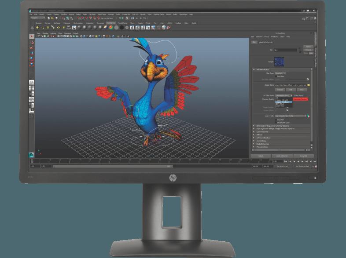Open the Color Profile dropdown
The height and width of the screenshot is (258, 346).
(291, 116)
